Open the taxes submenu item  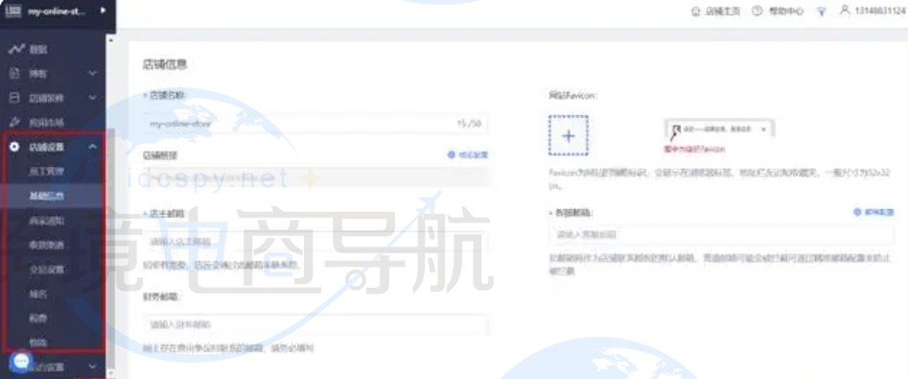coord(37,319)
